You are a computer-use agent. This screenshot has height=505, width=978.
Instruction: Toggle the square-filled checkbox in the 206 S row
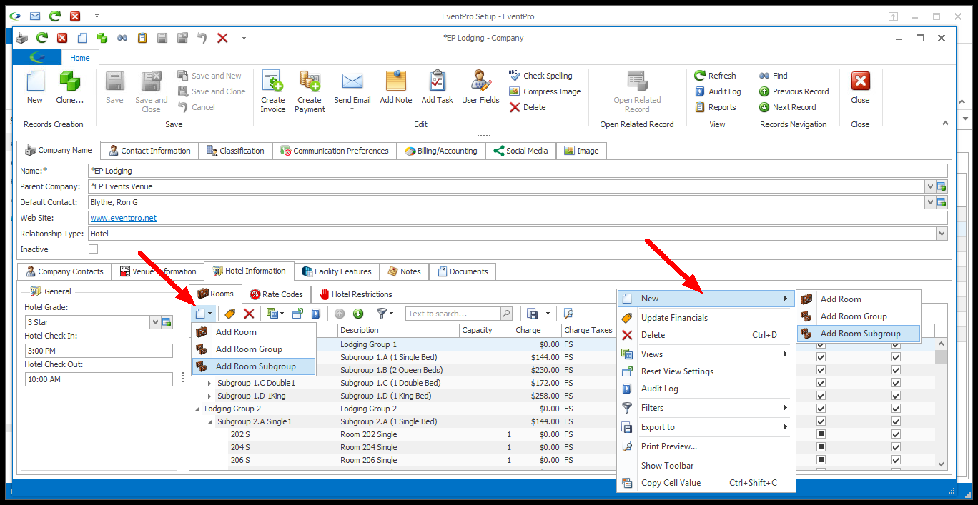tap(821, 460)
